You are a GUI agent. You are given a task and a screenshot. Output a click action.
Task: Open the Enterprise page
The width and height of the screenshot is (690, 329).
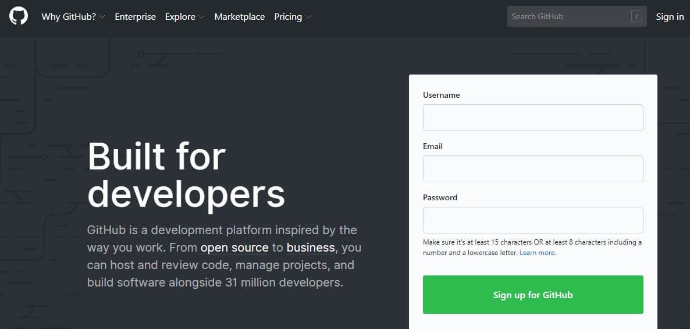tap(135, 17)
